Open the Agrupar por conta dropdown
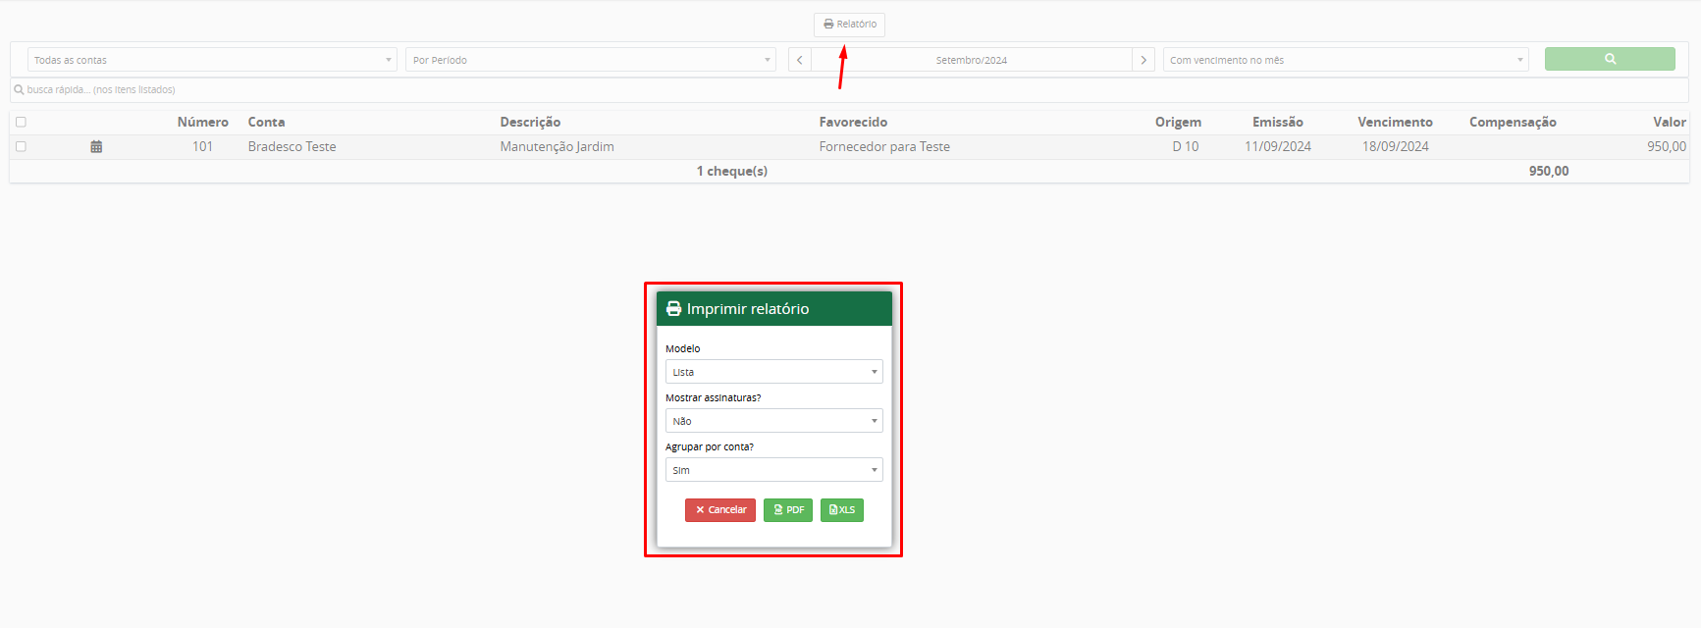This screenshot has width=1701, height=628. 773,470
